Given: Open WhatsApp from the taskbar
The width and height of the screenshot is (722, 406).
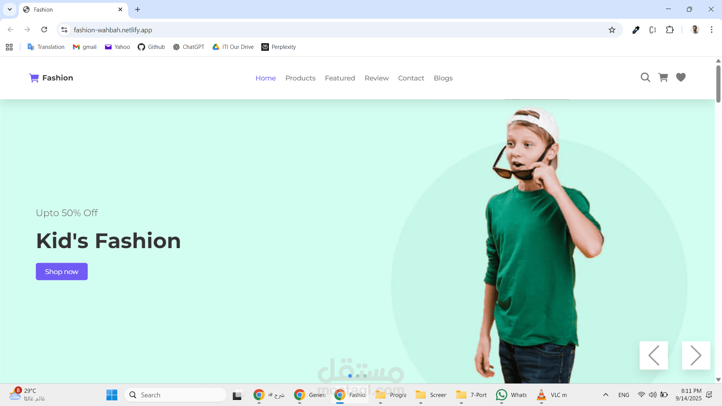Looking at the screenshot, I should click(512, 395).
